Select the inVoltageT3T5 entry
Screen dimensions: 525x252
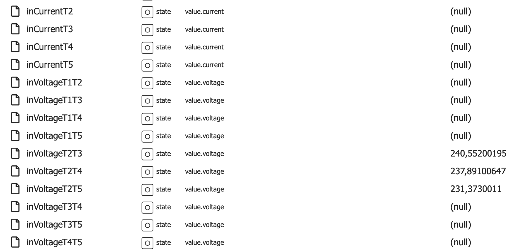click(54, 225)
